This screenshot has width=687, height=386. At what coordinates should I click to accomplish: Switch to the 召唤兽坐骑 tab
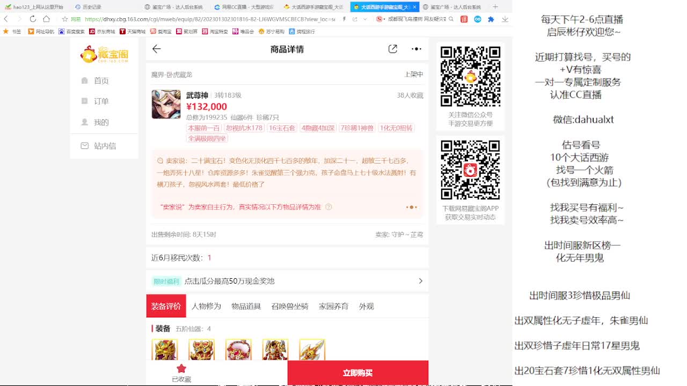[x=290, y=306]
